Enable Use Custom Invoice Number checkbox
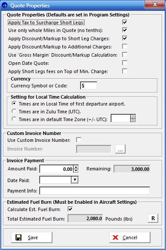The height and width of the screenshot is (250, 166). pos(79,140)
